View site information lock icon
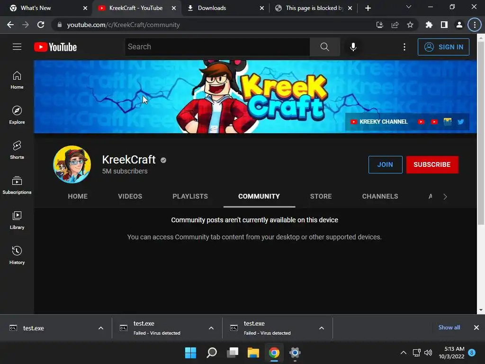The width and height of the screenshot is (485, 364). (60, 25)
